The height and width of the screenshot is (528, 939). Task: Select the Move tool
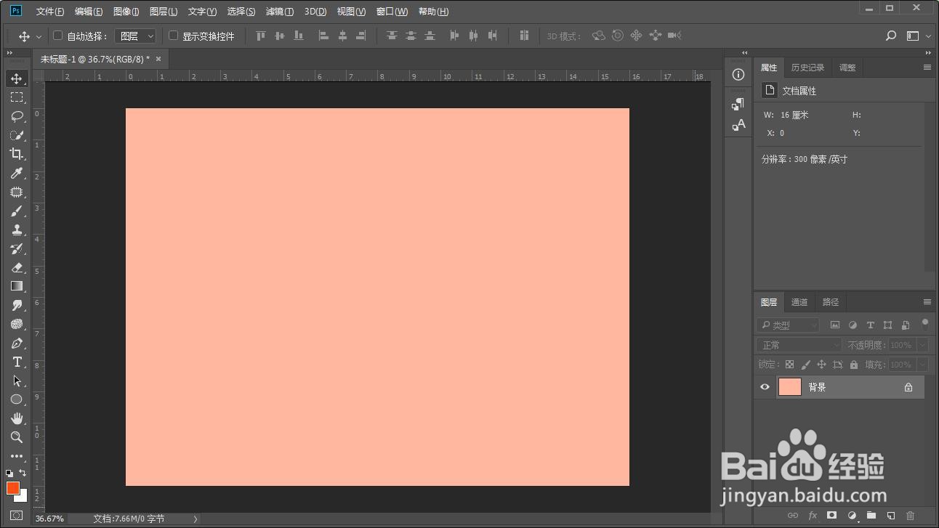[17, 78]
